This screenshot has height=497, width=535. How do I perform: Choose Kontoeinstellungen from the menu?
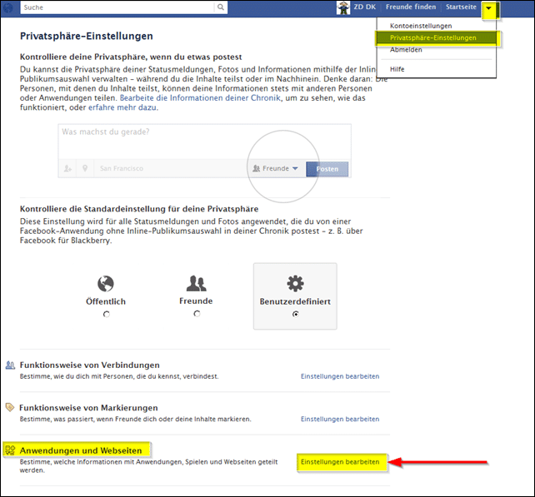point(421,26)
